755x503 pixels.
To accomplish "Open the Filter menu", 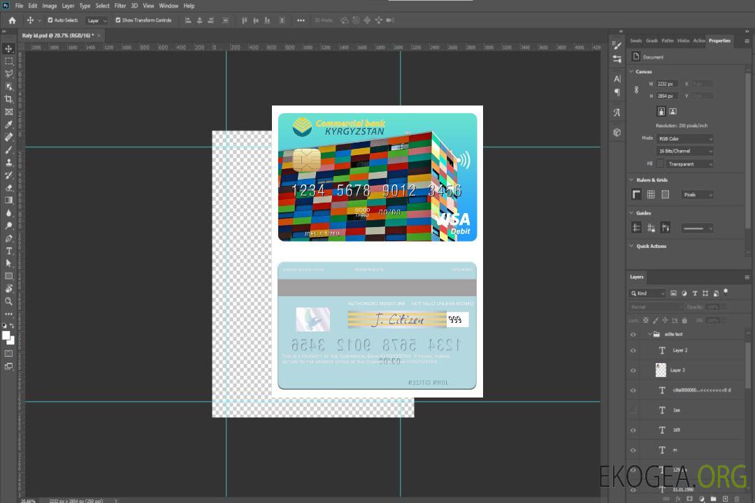I will coord(120,6).
